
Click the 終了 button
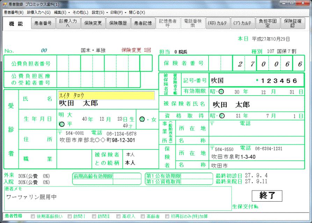(x=267, y=196)
